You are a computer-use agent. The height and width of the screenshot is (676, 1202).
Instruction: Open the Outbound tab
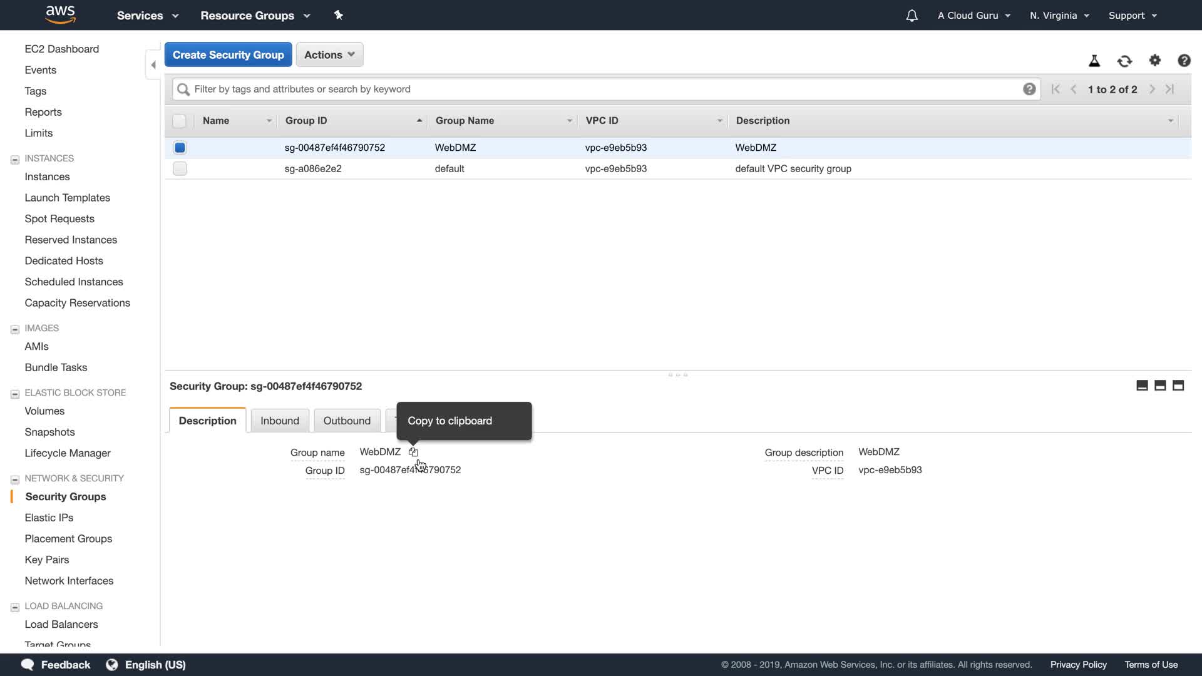point(347,421)
